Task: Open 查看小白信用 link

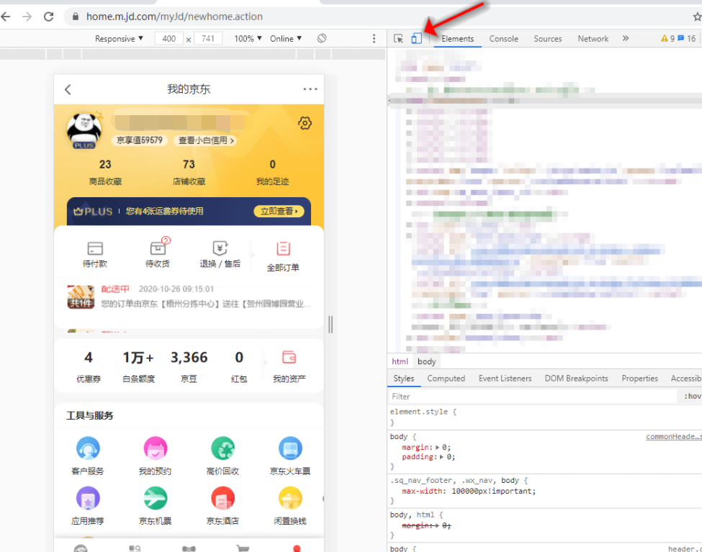Action: (205, 140)
